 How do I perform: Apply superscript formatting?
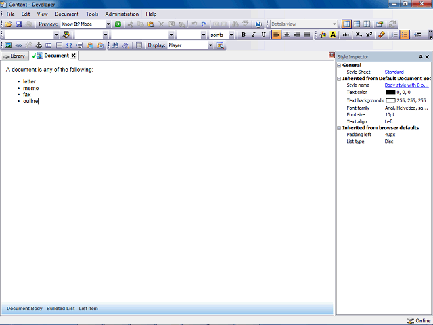tap(369, 35)
